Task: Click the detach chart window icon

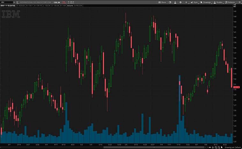Action: (x=170, y=2)
